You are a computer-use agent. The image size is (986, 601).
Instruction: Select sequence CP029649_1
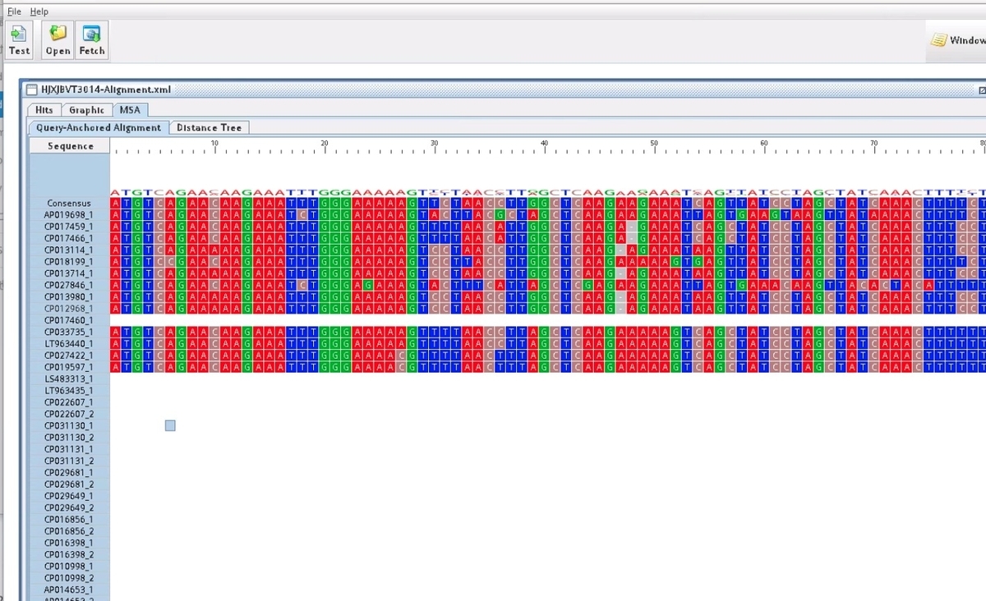click(69, 496)
